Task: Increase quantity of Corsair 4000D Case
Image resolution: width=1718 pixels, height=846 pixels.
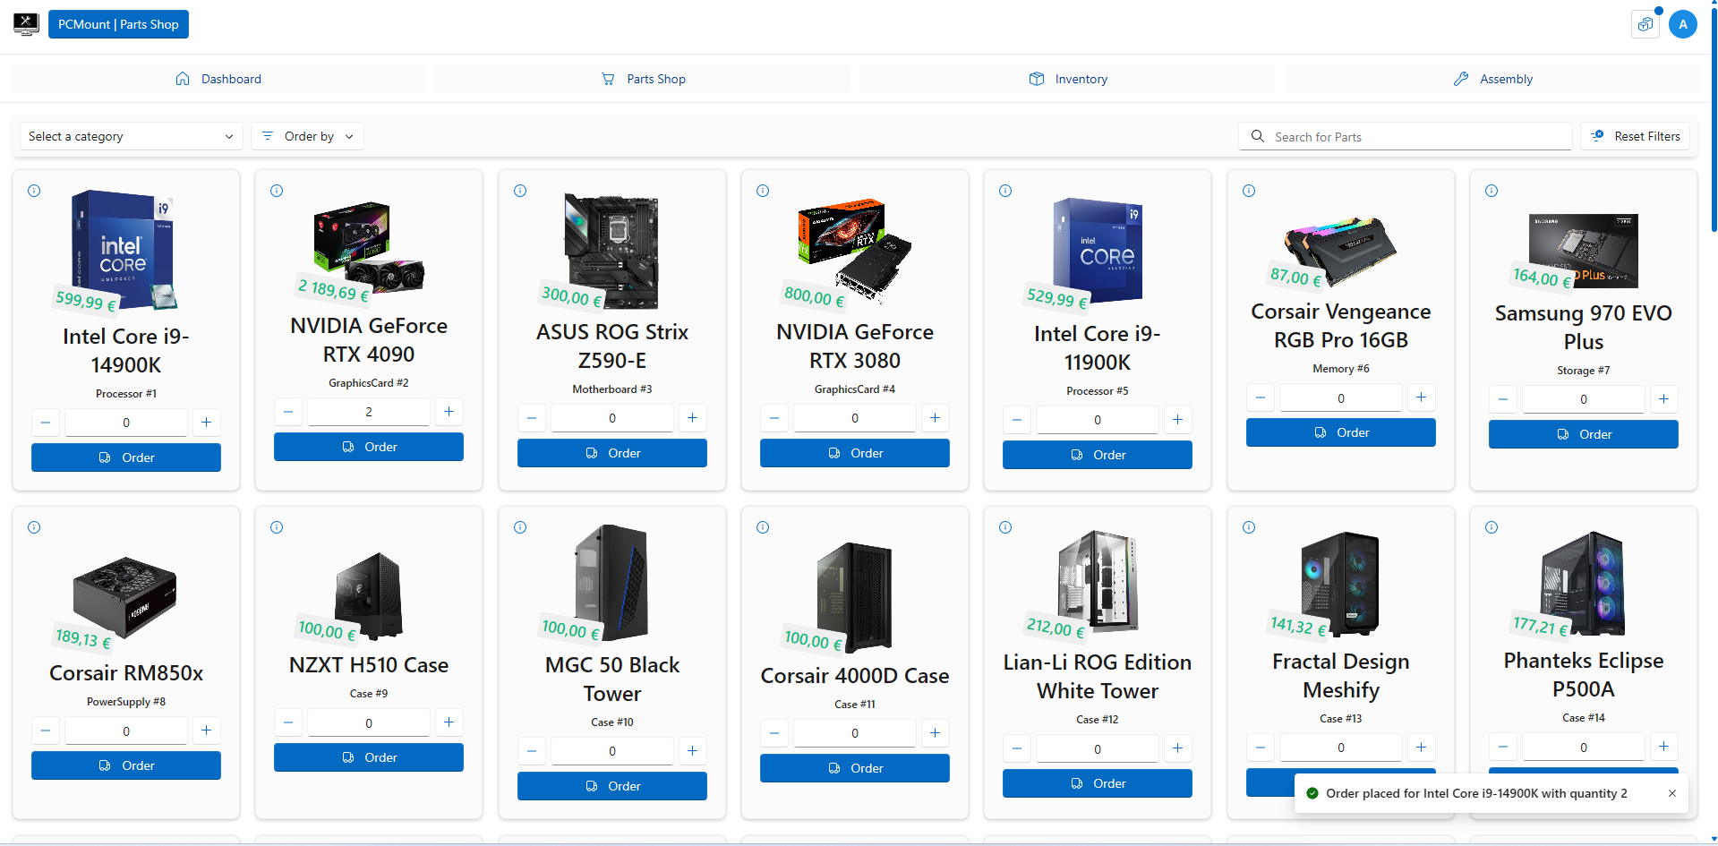Action: 935,732
